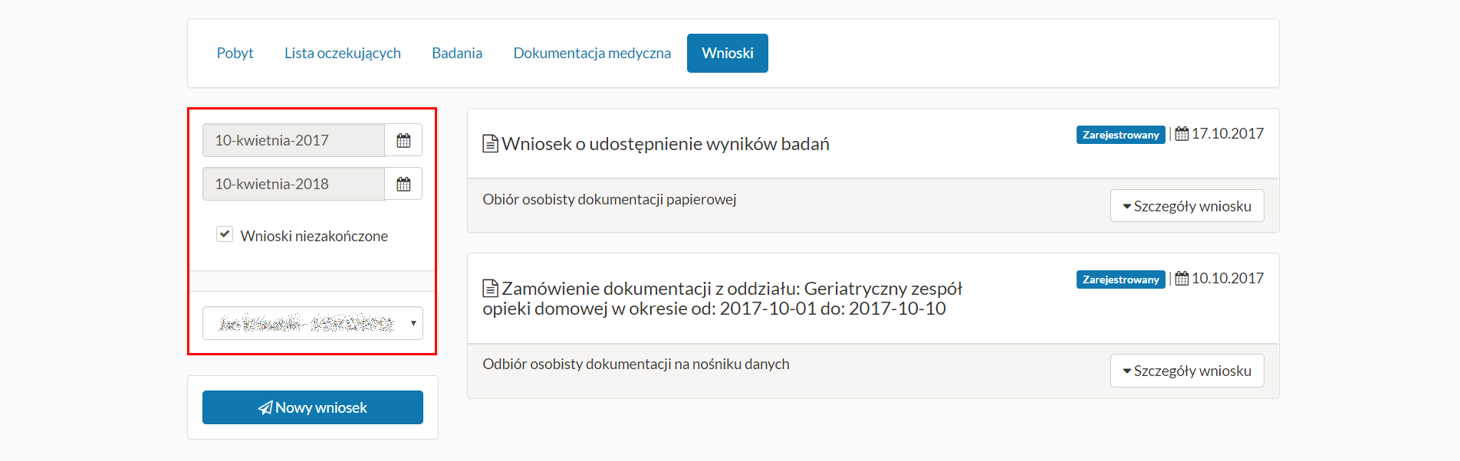The image size is (1460, 461).
Task: Select Zamówienie dokumentacji z oddziału title
Action: pos(722,299)
